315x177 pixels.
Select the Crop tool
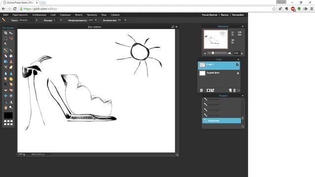click(x=5, y=33)
